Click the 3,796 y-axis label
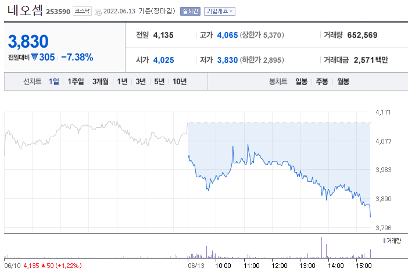Viewport: 408px width, 279px height. [x=383, y=228]
